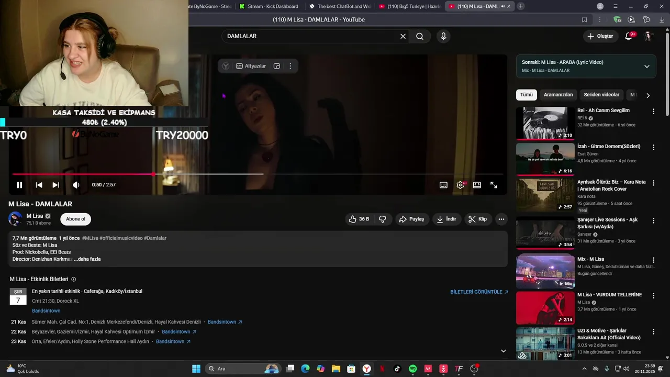
Task: Open picture-in-picture from video overlay
Action: point(277,66)
